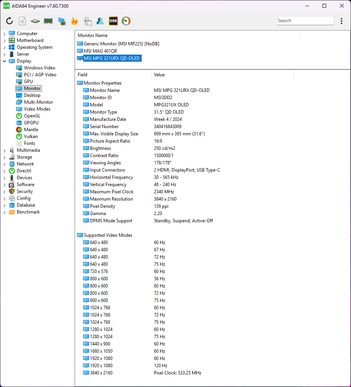Click the Mantle tree icon
Screen dimensions: 351x387
coord(19,130)
